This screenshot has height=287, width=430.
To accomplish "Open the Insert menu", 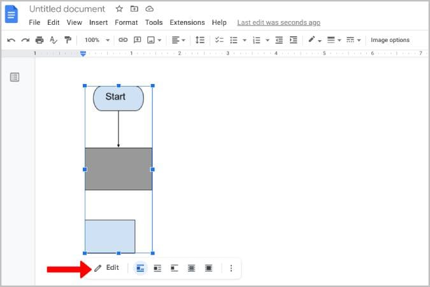I will coord(99,22).
